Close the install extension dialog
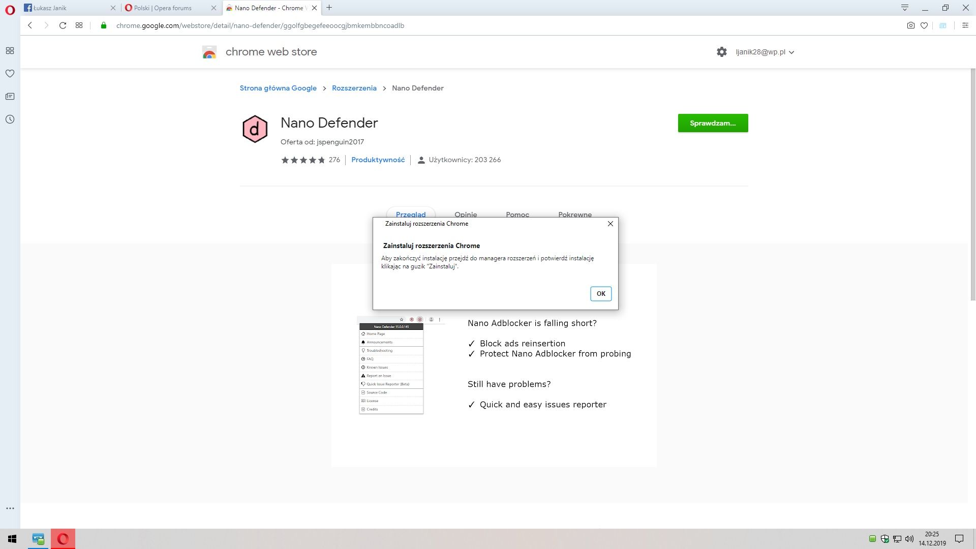This screenshot has height=549, width=976. tap(611, 224)
